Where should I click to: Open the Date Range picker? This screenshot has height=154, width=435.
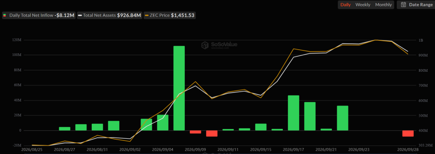[417, 5]
